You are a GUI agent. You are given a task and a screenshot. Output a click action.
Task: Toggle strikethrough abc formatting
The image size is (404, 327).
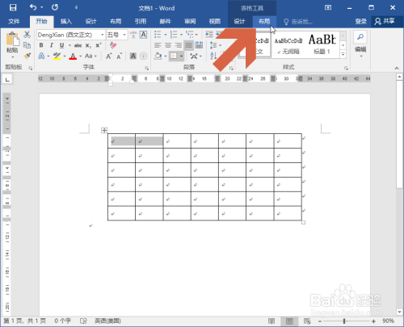pos(78,45)
